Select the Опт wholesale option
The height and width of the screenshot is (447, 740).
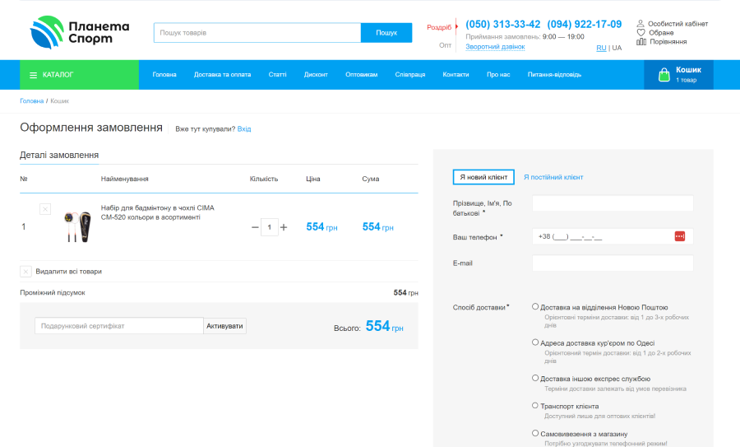pos(445,45)
